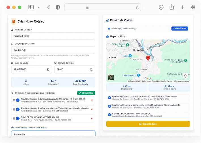The width and height of the screenshot is (201, 143).
Task: Click Informar erro no mapa link
Action: pyautogui.click(x=181, y=81)
